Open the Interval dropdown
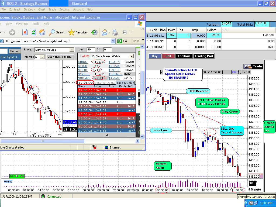The width and height of the screenshot is (276, 207). coord(42,57)
